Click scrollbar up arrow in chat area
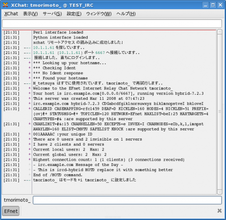This screenshot has height=220, width=226. [x=220, y=32]
